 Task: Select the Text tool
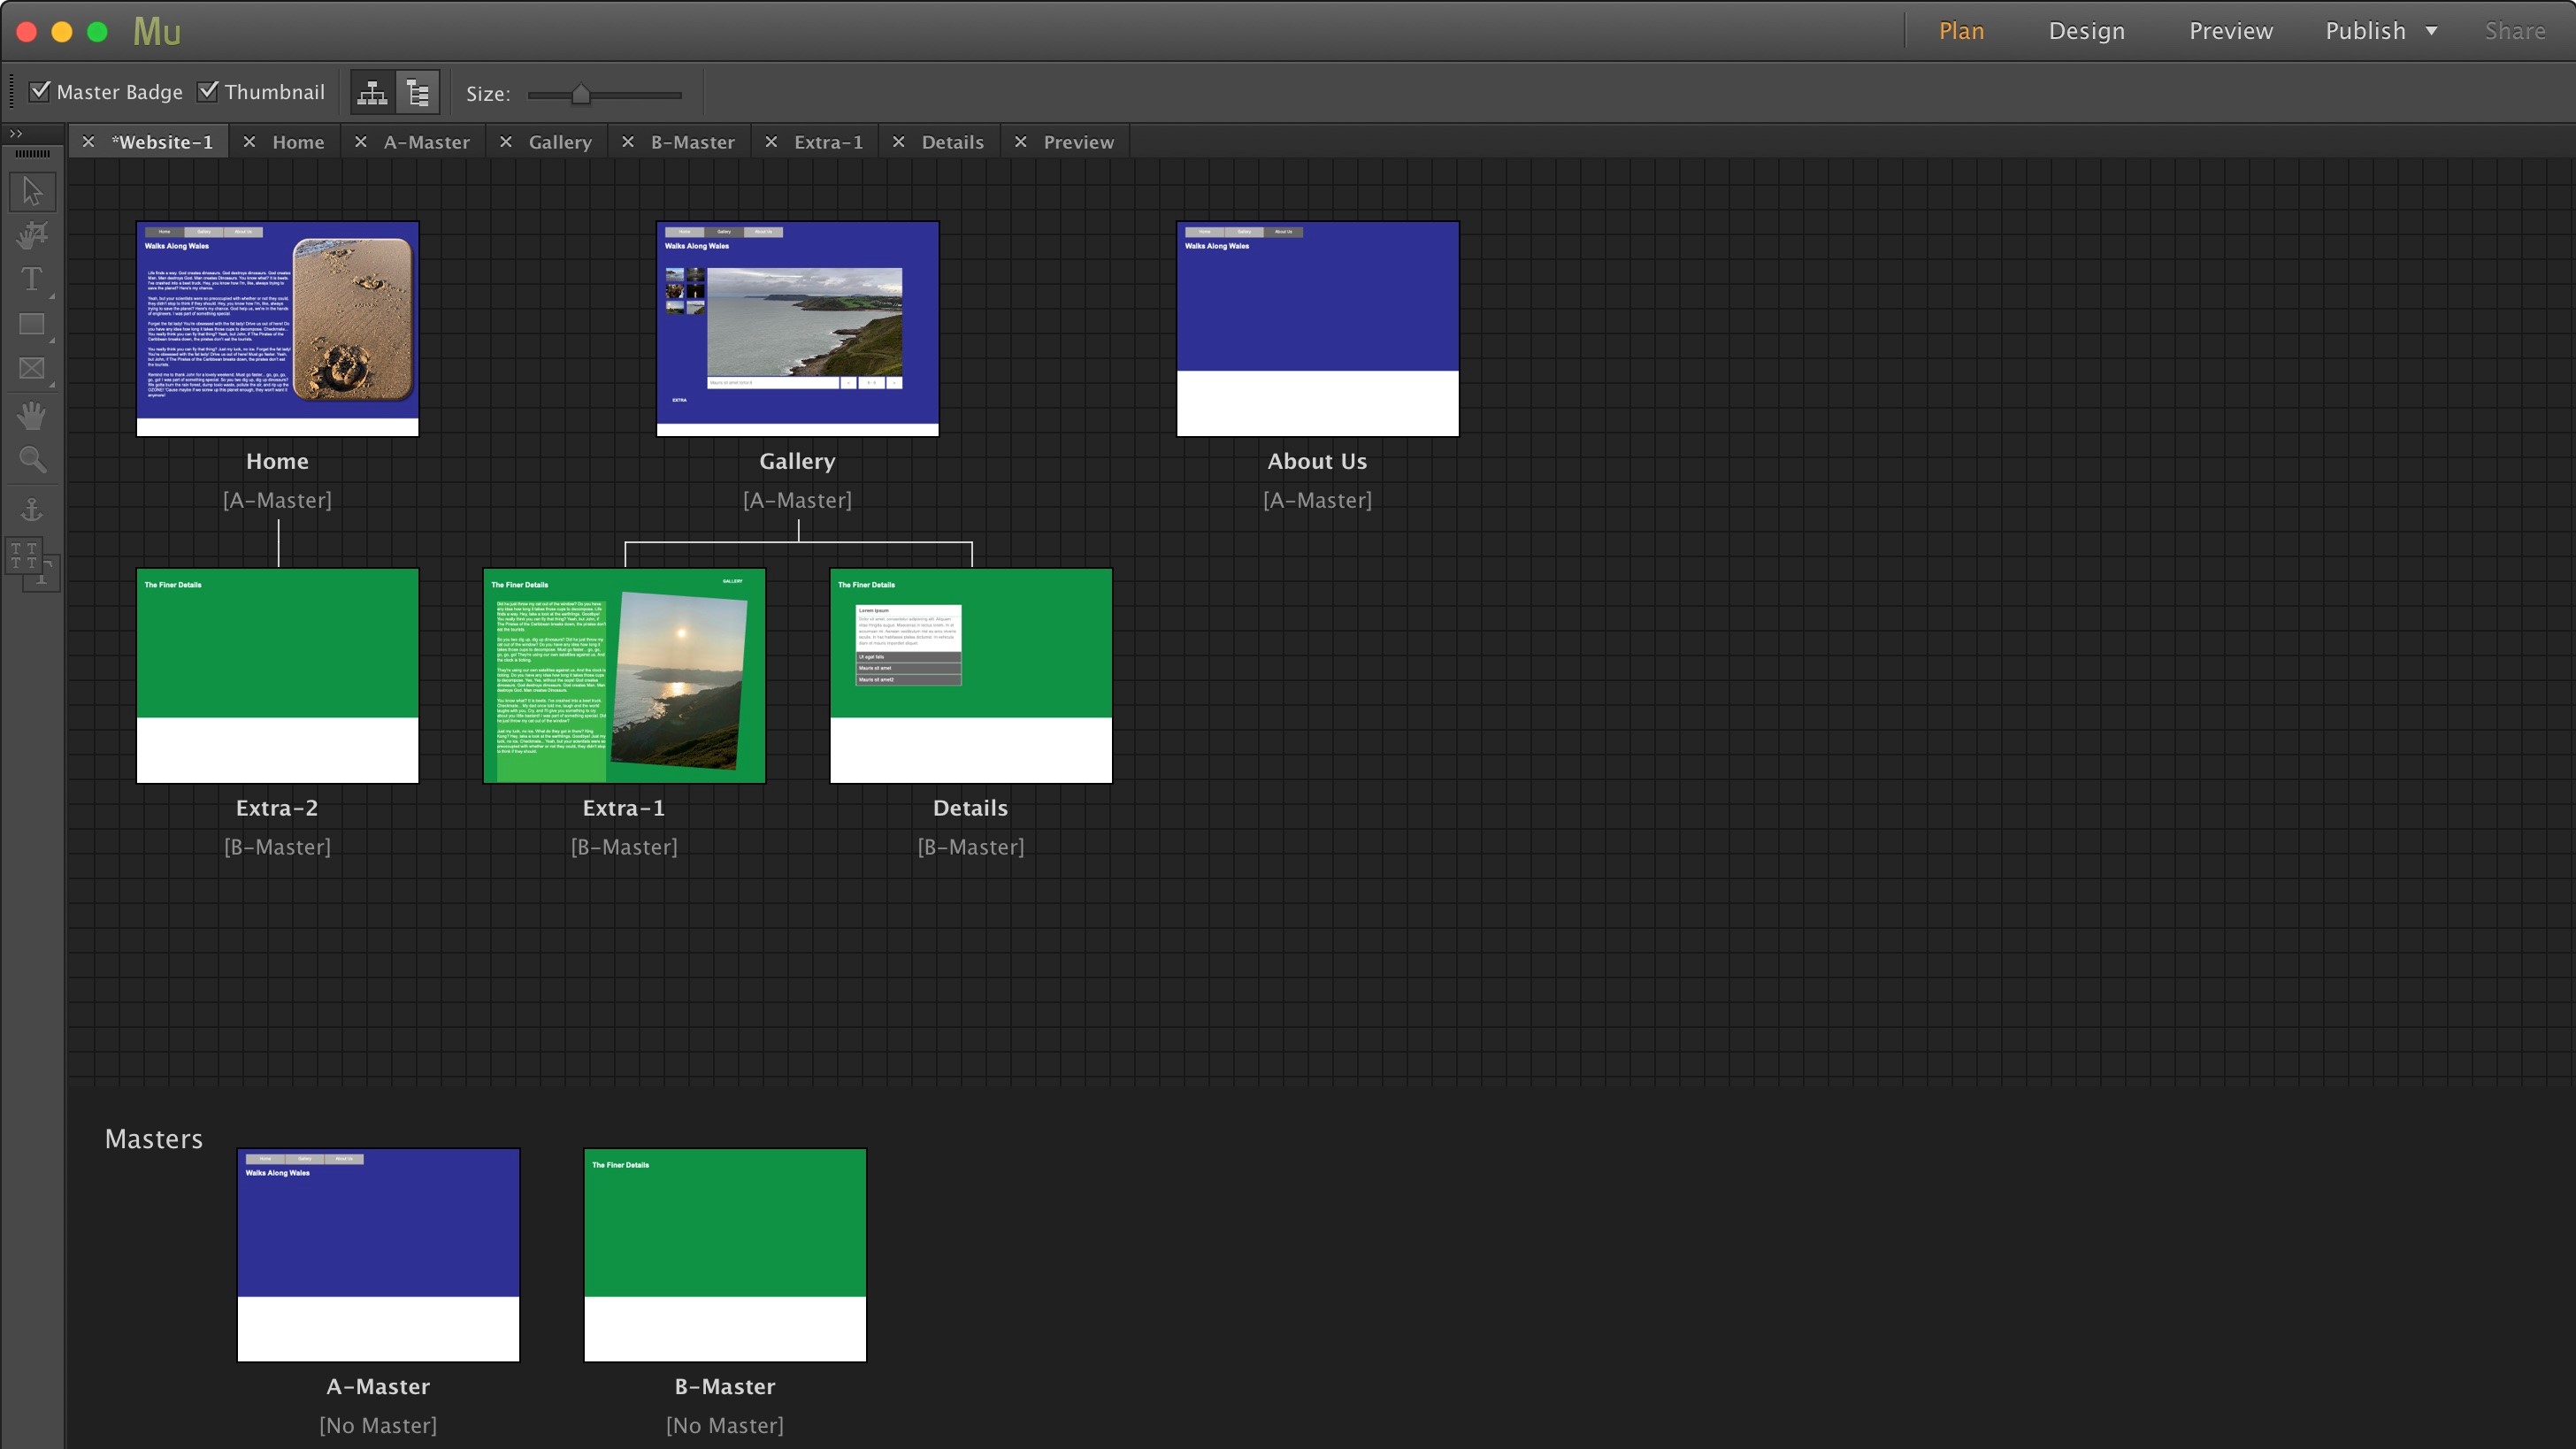pos(32,279)
